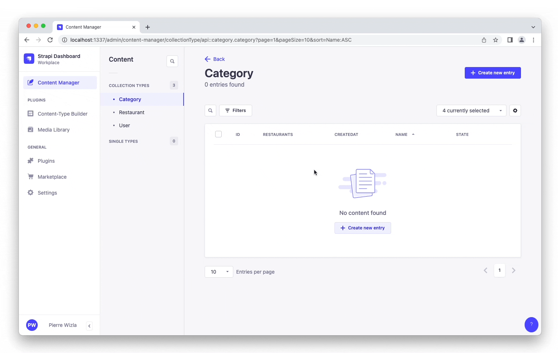This screenshot has width=558, height=353.
Task: Open the '4 currently selected' fields dropdown
Action: click(x=471, y=111)
